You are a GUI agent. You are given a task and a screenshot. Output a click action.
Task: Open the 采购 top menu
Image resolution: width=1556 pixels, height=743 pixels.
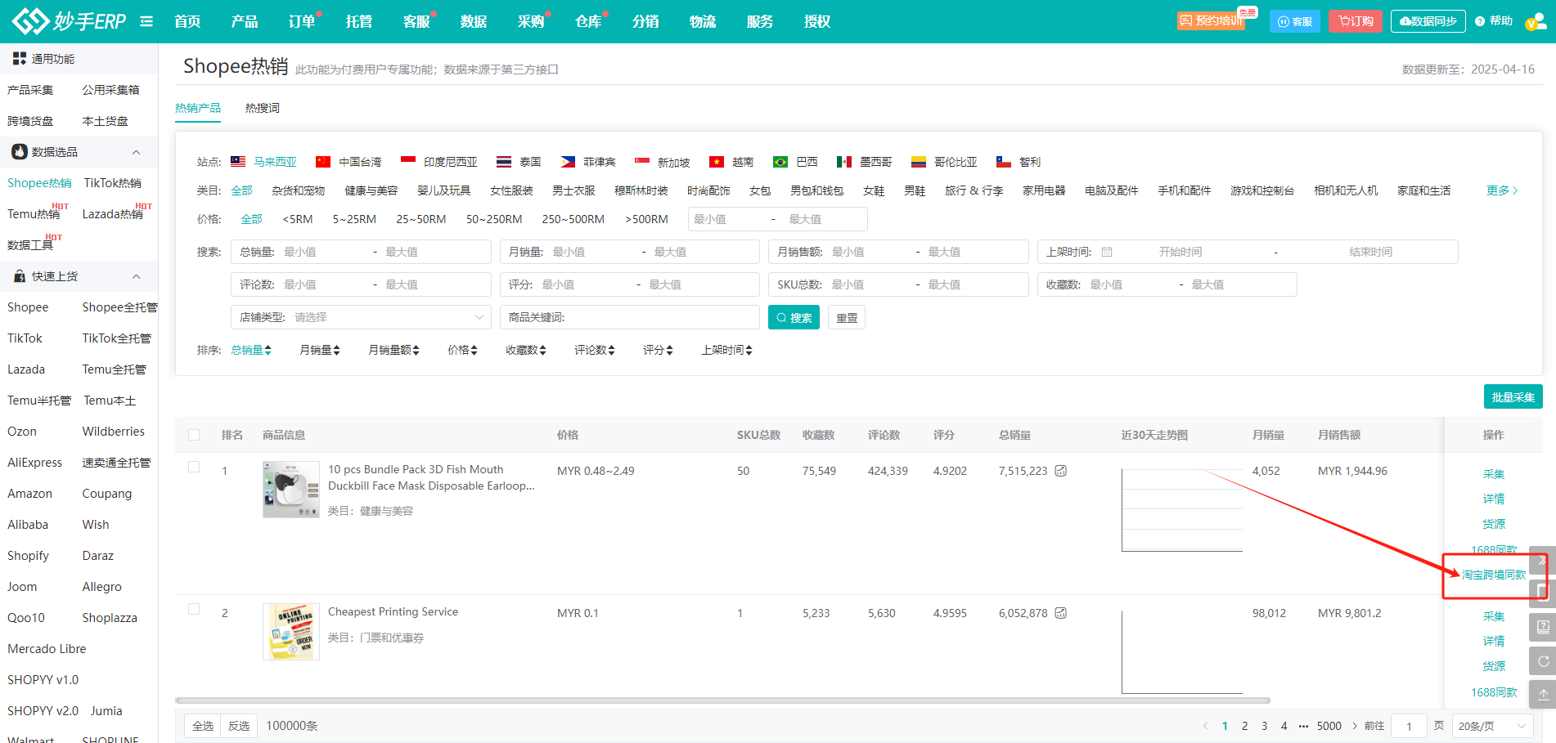click(531, 21)
